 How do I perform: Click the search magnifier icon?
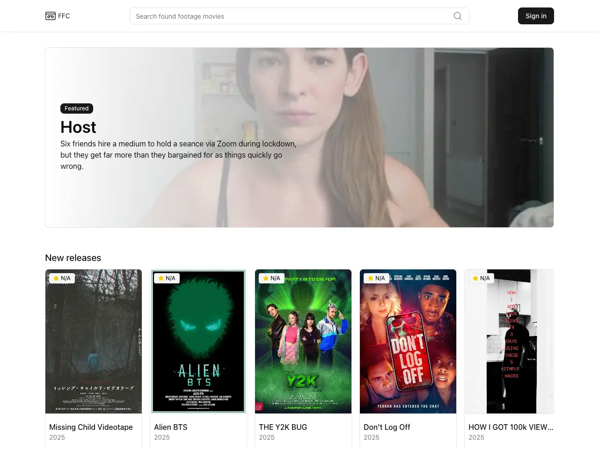click(x=458, y=16)
